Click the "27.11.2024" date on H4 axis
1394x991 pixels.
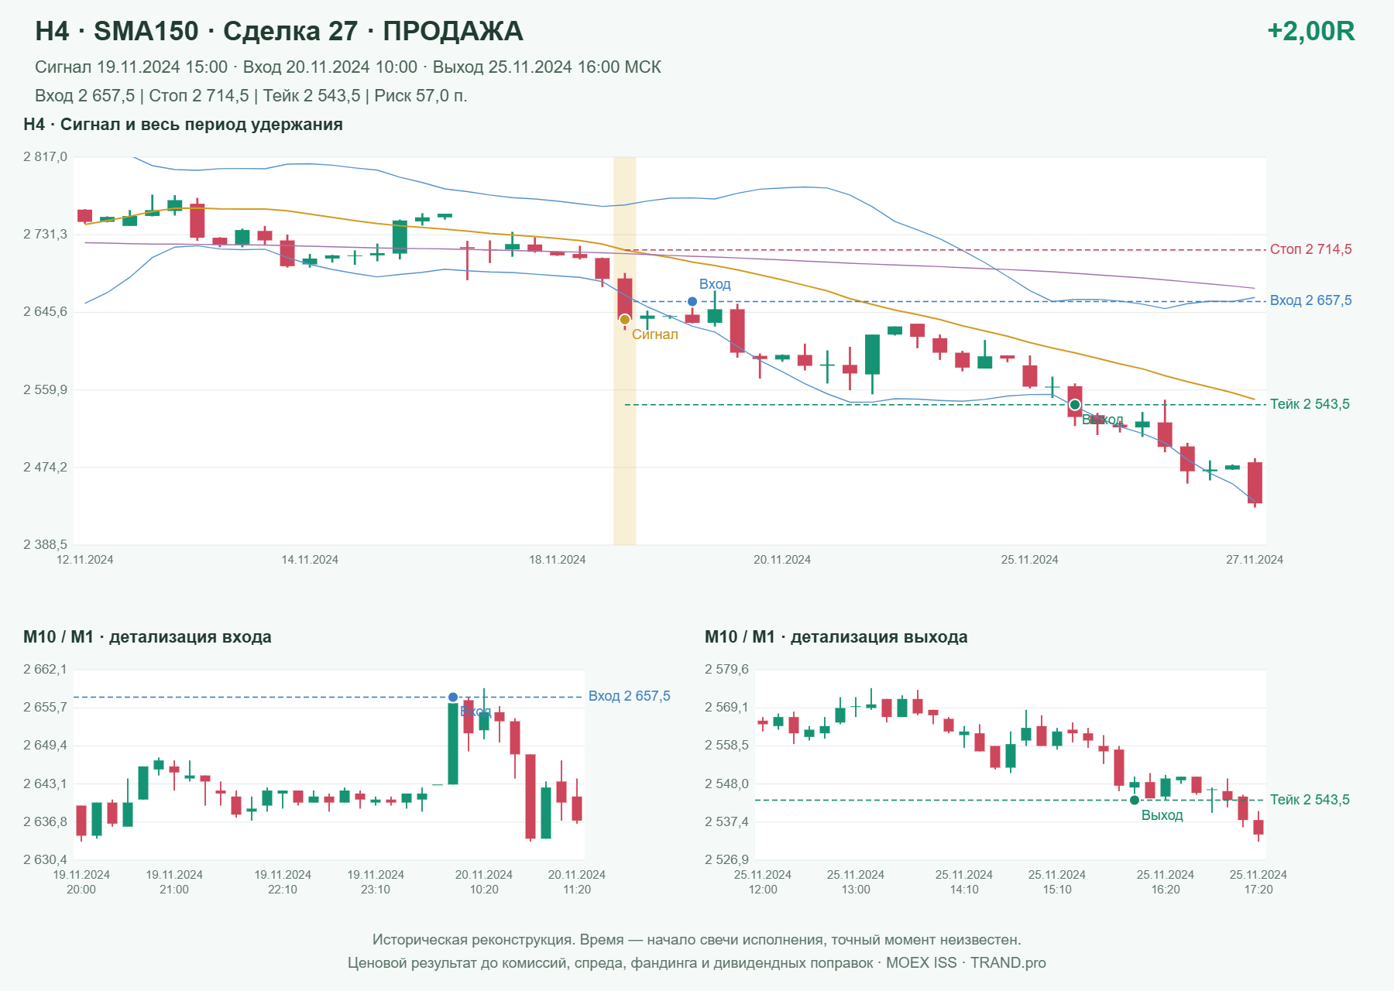click(x=1255, y=560)
